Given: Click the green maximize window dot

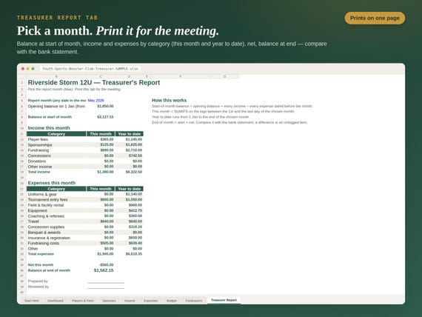Looking at the screenshot, I should 33,69.
